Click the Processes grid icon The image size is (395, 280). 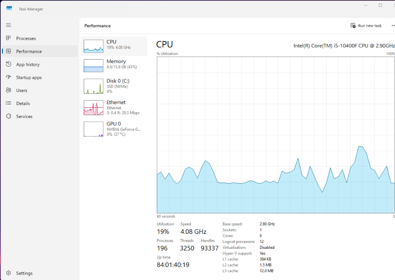tap(9, 38)
